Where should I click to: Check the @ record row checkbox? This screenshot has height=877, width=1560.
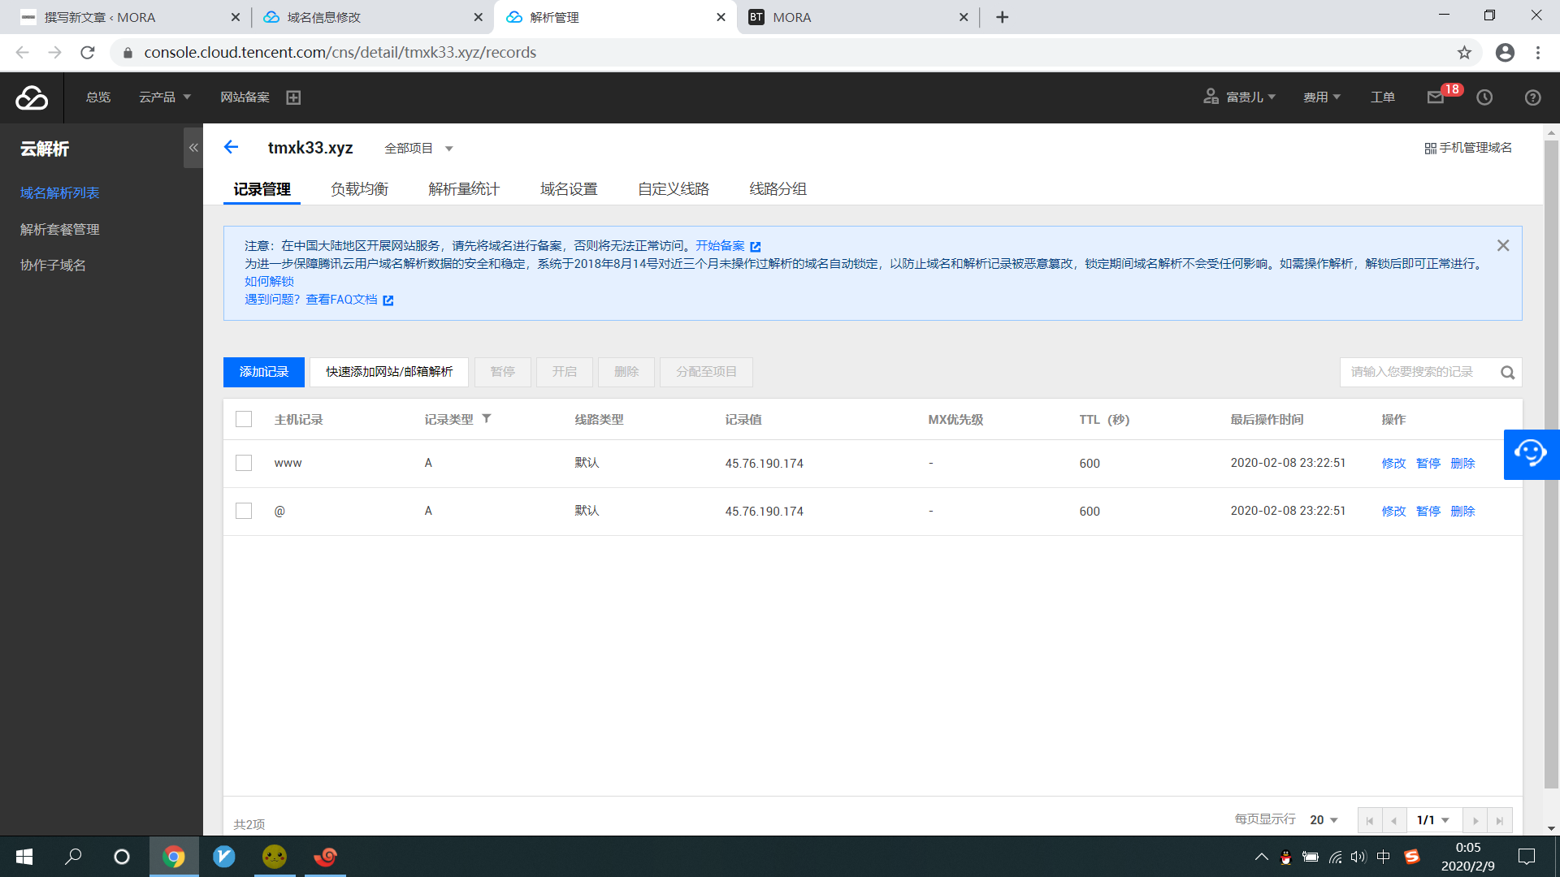244,511
